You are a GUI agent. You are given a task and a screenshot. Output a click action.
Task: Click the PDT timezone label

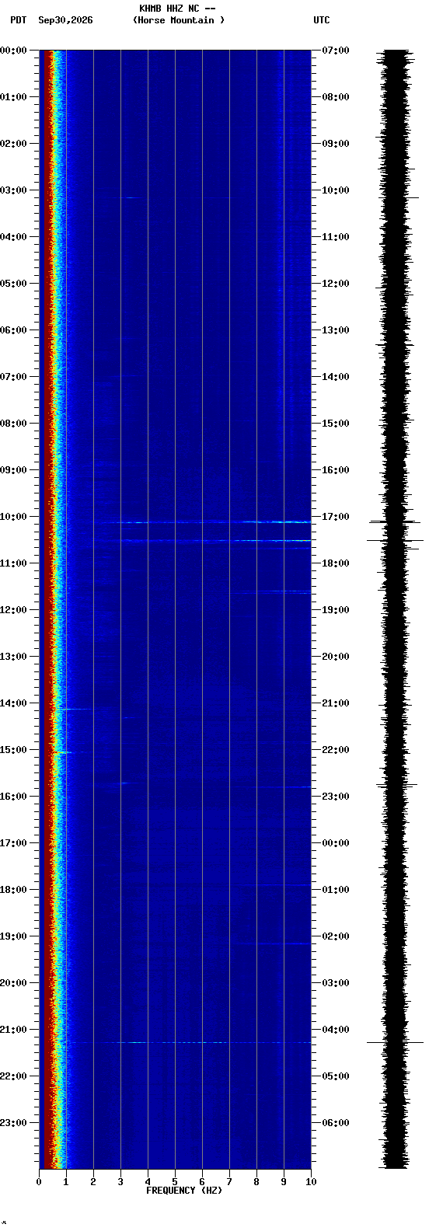click(x=18, y=20)
